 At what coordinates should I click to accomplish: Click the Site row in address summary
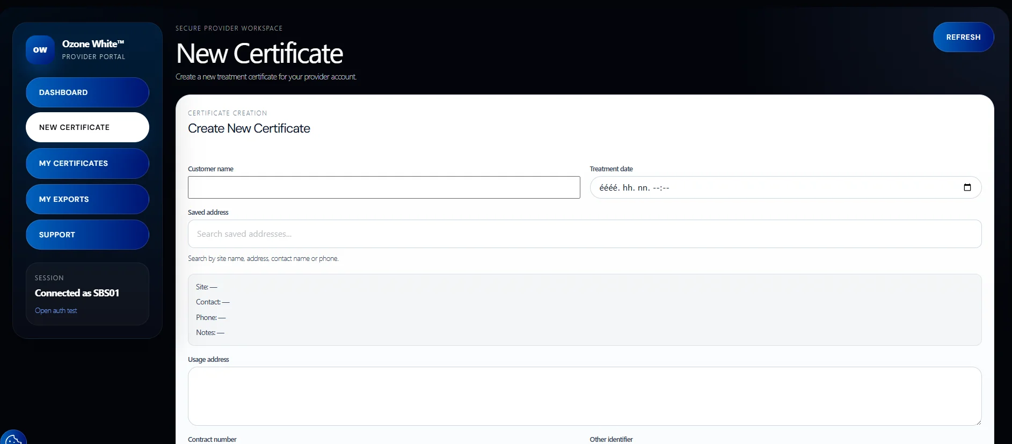(207, 287)
